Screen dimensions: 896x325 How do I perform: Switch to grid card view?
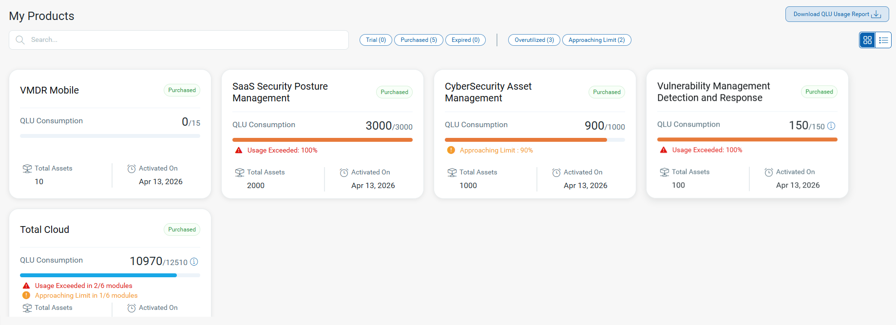(x=868, y=40)
